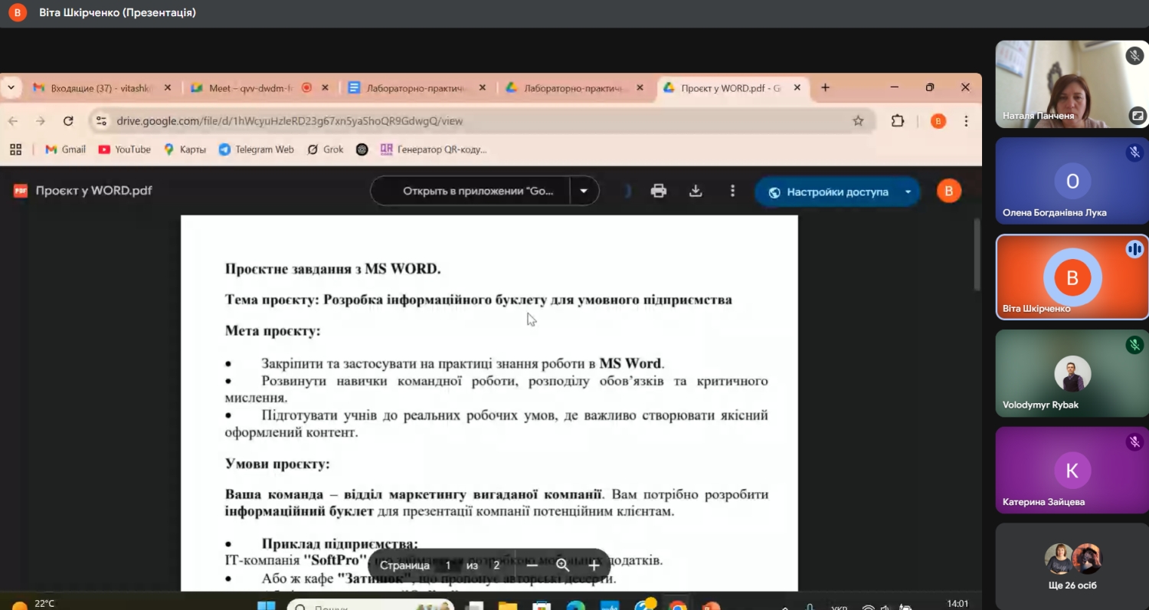
Task: Click the red PDF file icon beside the title
Action: point(21,191)
